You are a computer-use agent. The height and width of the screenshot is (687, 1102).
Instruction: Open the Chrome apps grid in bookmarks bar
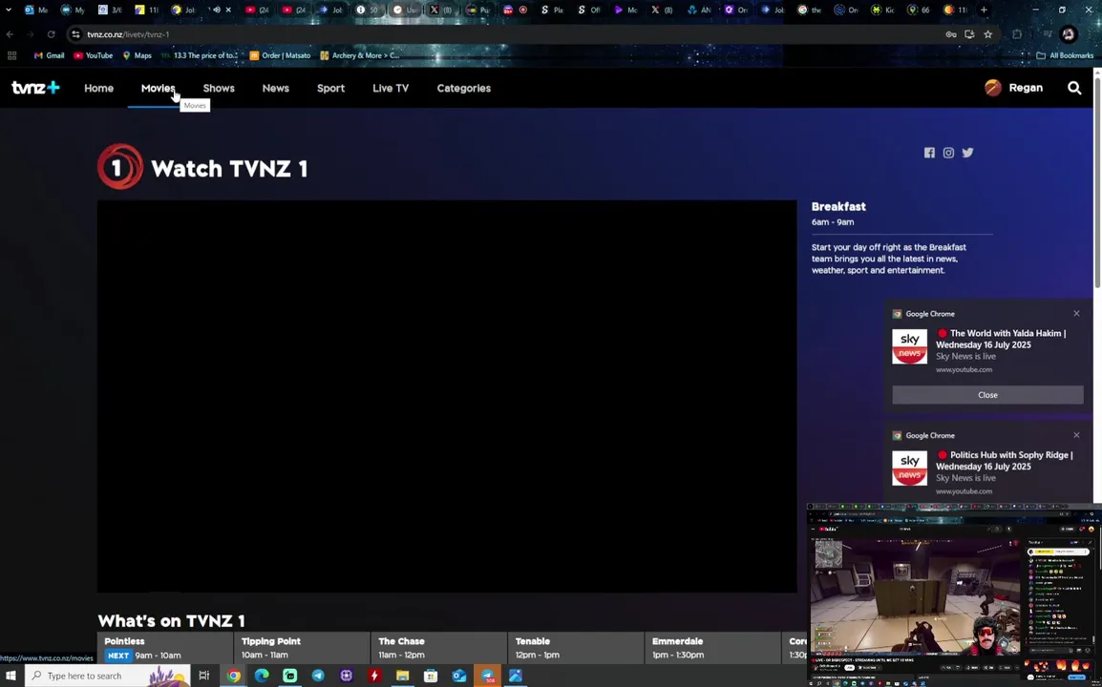click(x=12, y=55)
